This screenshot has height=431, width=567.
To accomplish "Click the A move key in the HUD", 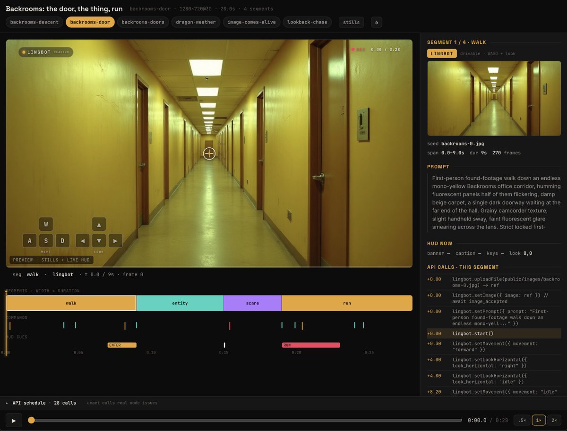I will click(x=30, y=241).
